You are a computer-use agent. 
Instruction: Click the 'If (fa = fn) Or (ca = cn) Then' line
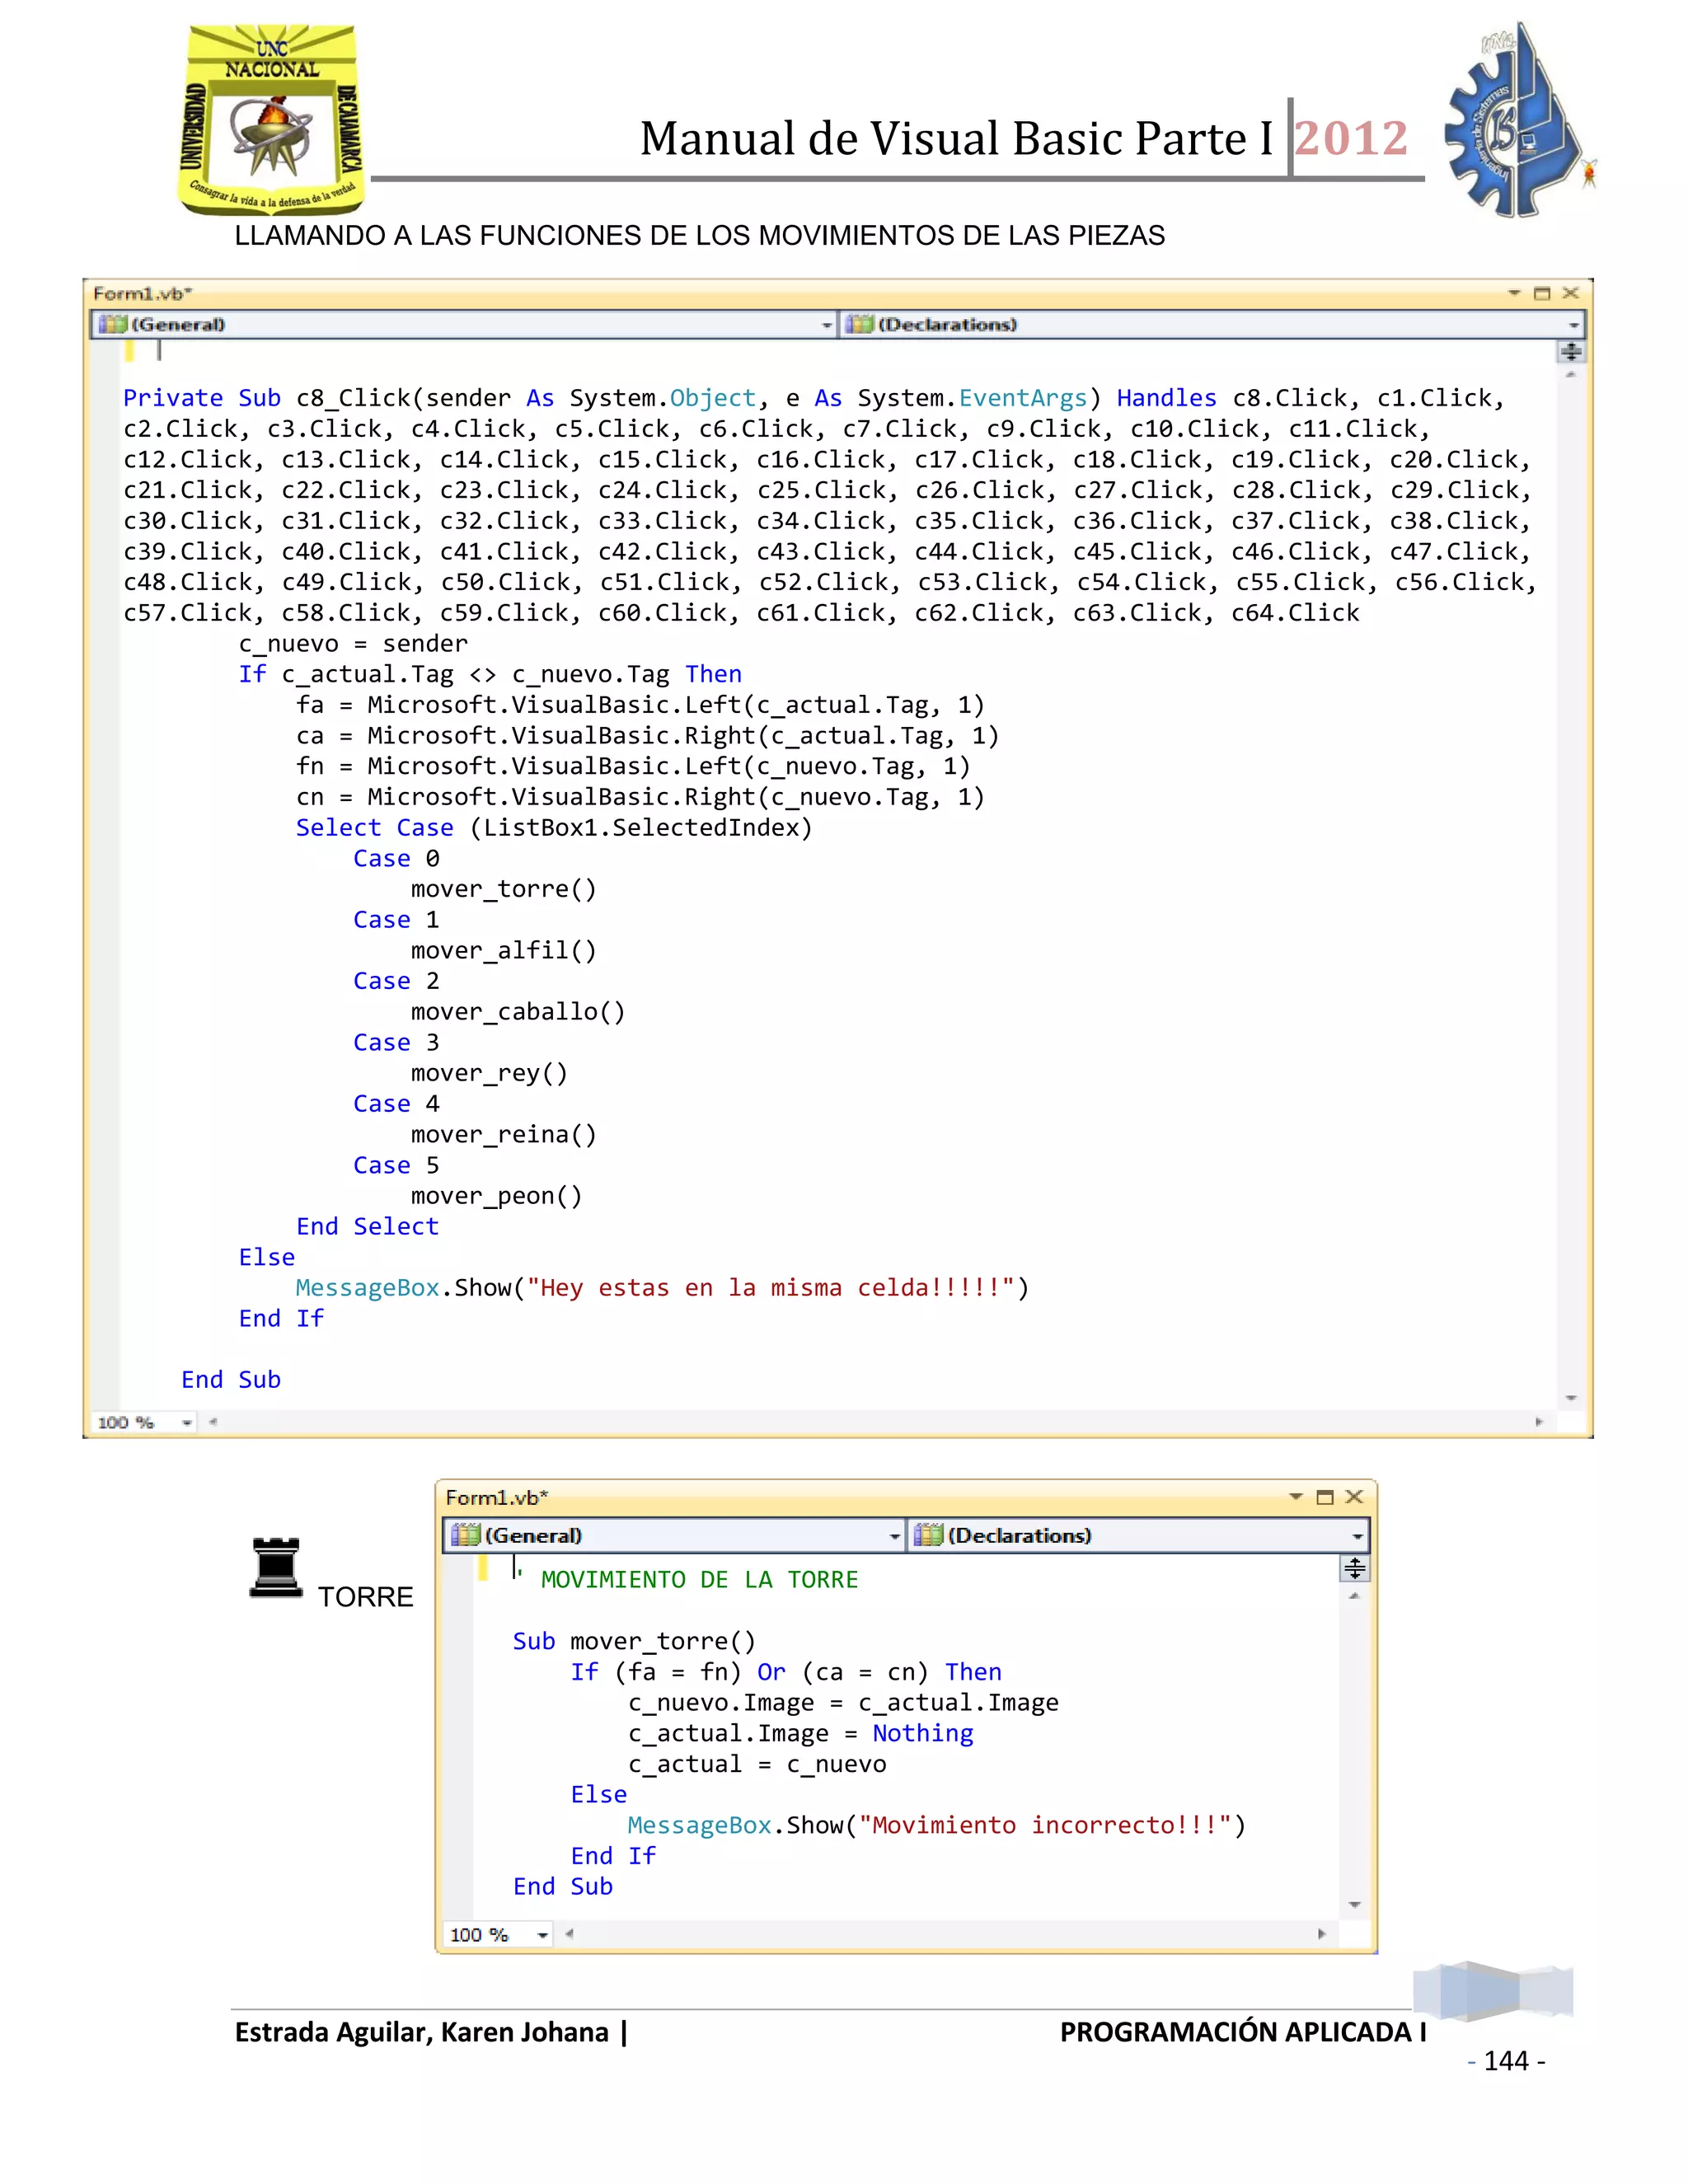click(x=786, y=1672)
